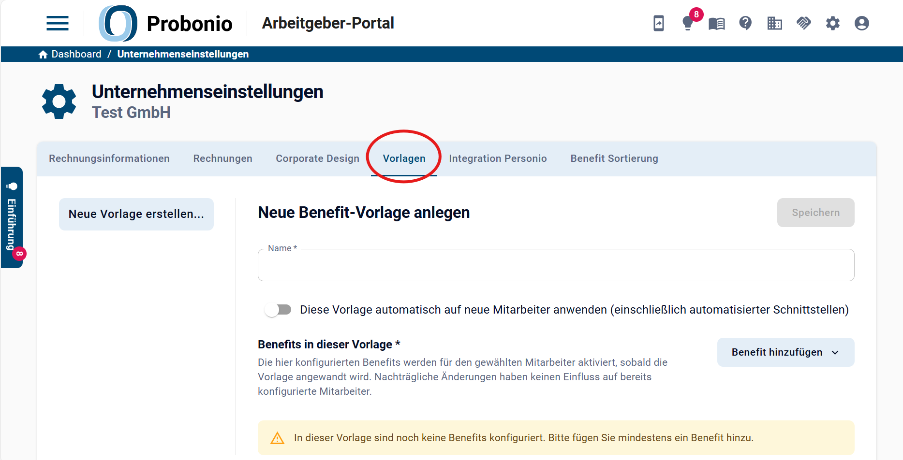903x460 pixels.
Task: Click the Speichern button
Action: pyautogui.click(x=815, y=213)
